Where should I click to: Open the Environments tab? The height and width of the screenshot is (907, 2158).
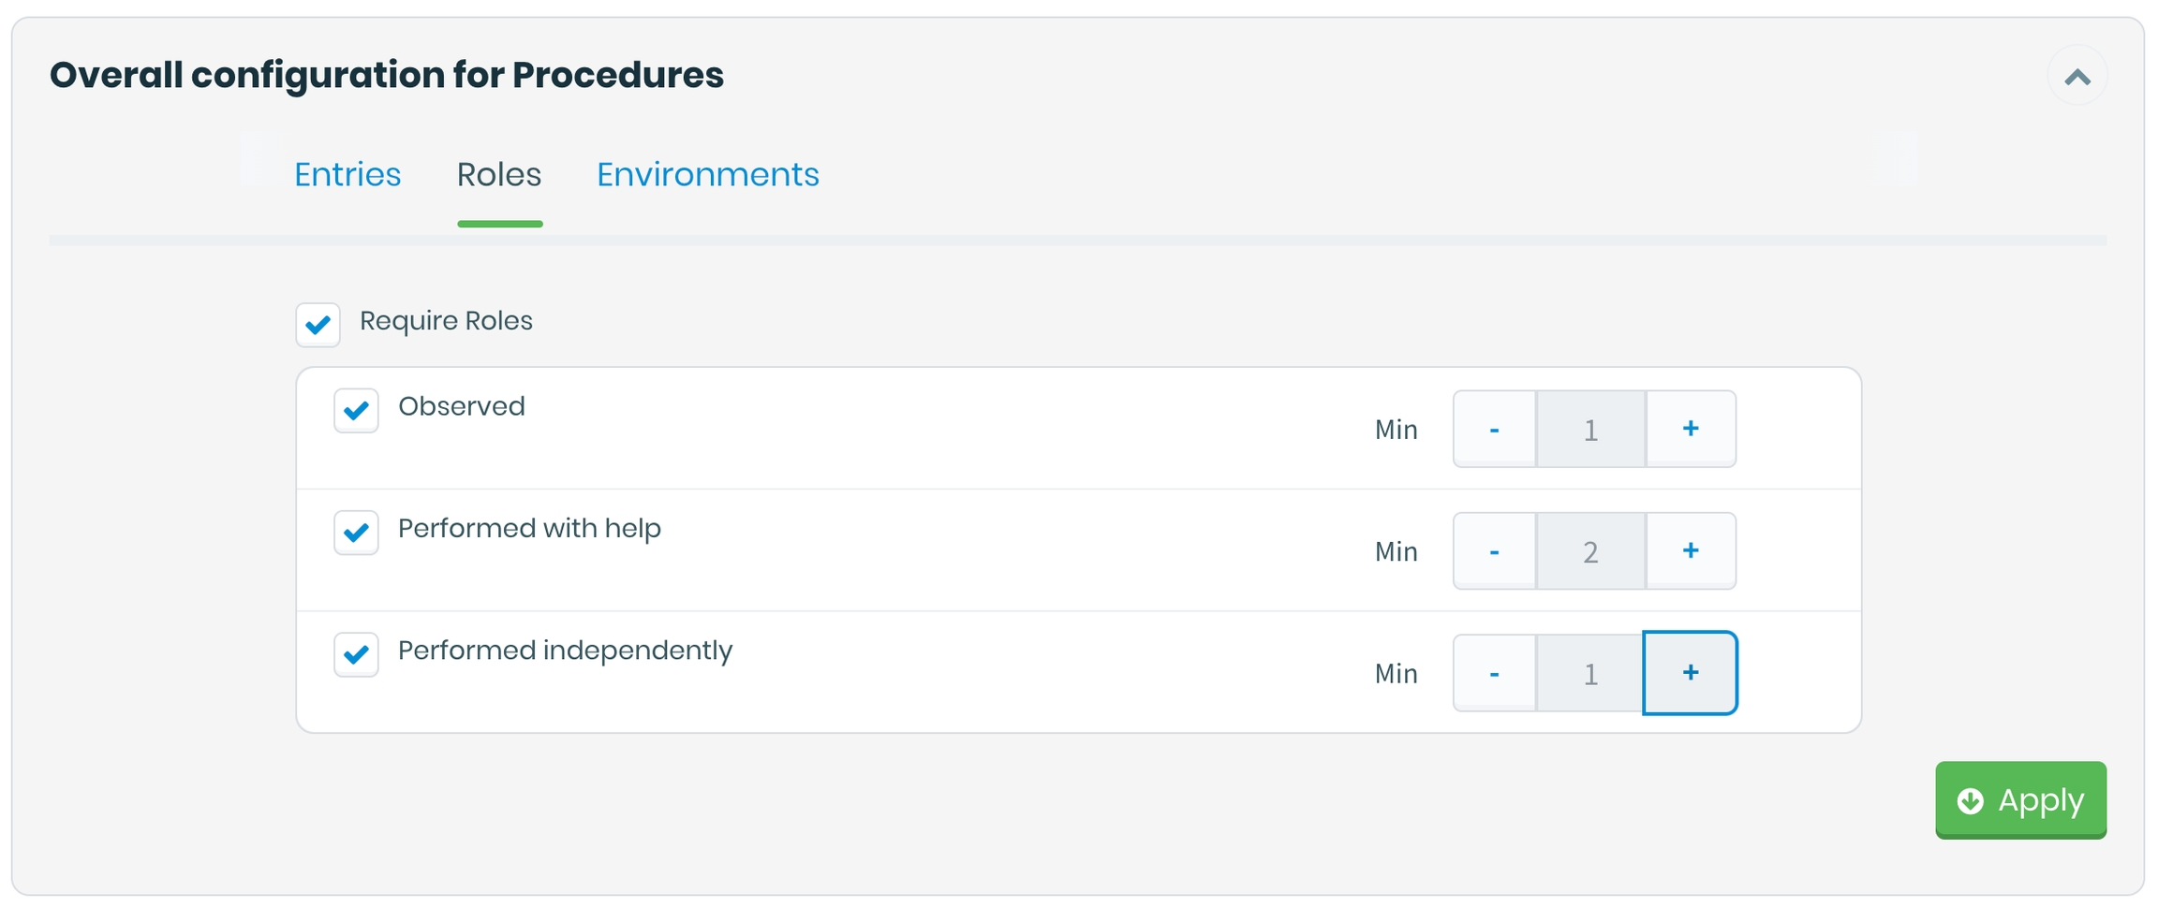[x=708, y=175]
